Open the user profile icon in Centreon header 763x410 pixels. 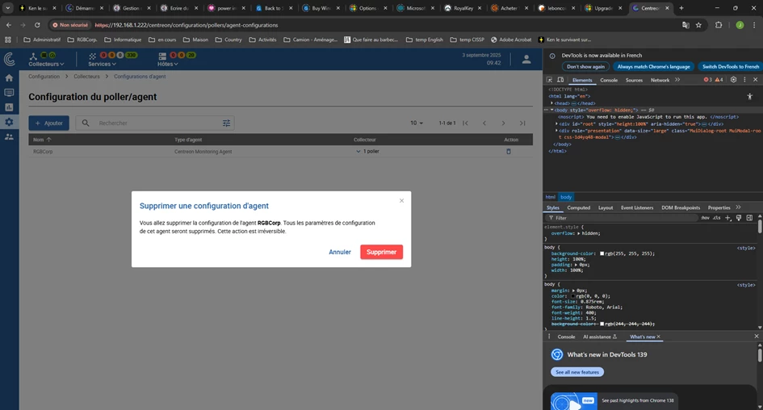pos(526,60)
